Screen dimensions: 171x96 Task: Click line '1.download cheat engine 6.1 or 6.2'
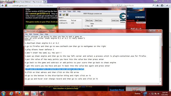pos(42,43)
